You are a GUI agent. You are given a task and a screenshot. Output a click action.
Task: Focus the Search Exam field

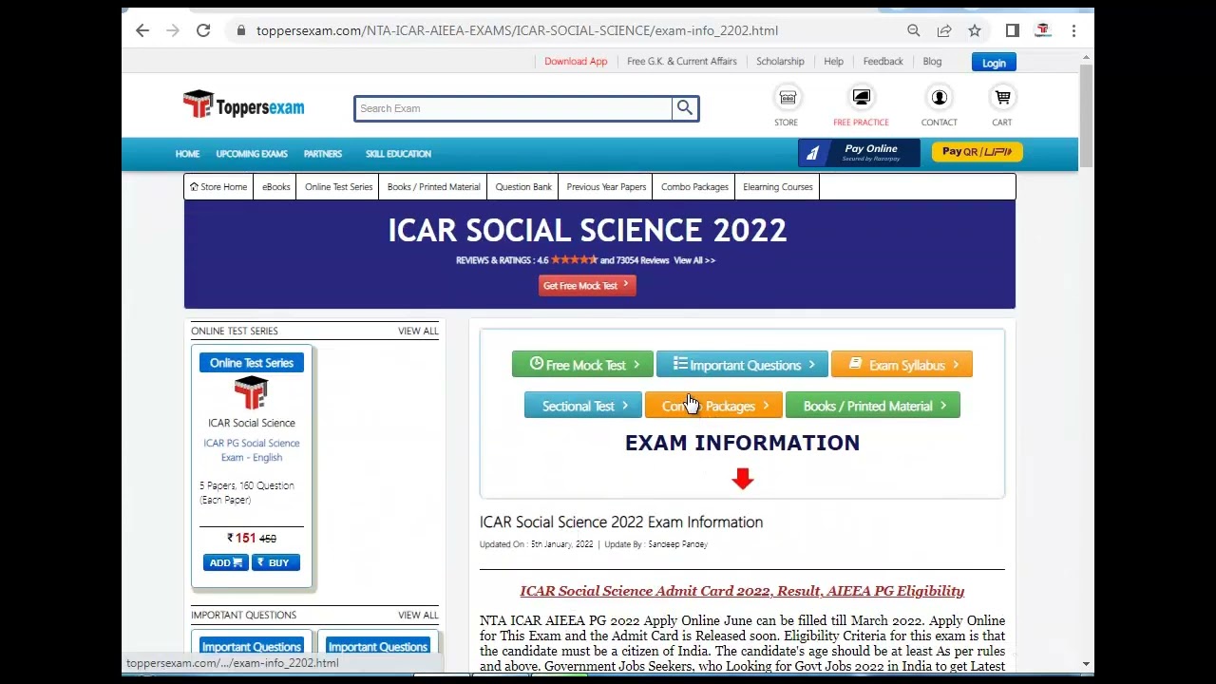513,108
